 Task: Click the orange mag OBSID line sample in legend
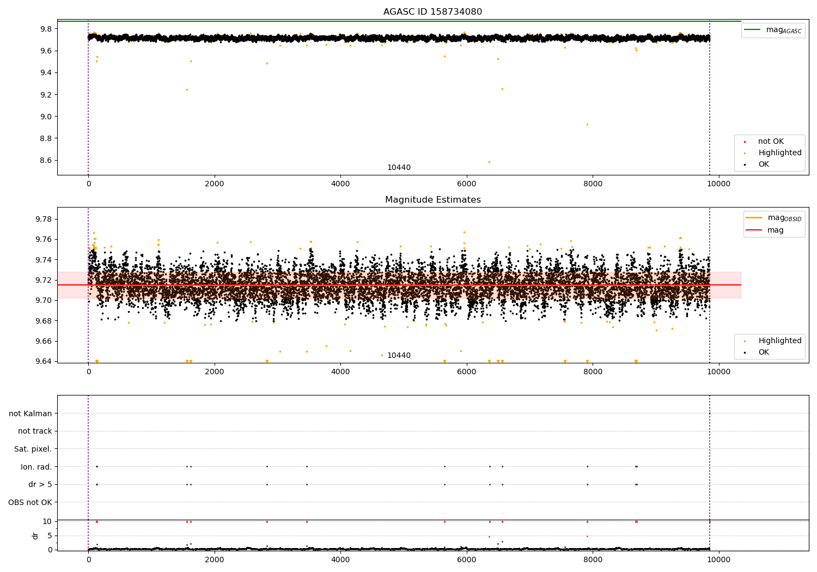754,218
